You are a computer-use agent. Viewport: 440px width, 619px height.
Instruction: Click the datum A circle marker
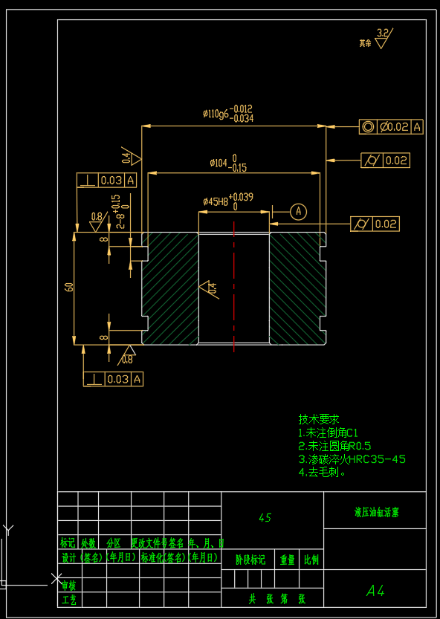299,212
